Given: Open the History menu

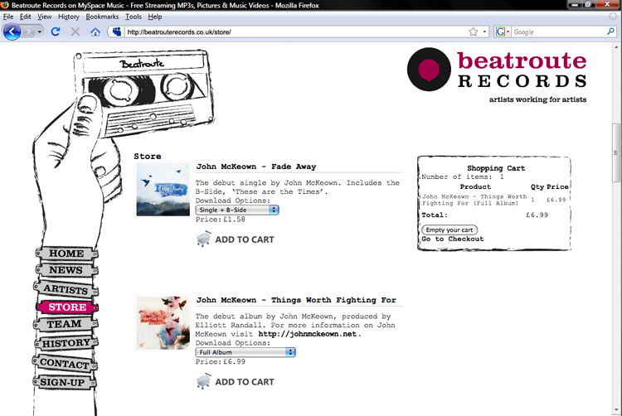Looking at the screenshot, I should point(69,17).
